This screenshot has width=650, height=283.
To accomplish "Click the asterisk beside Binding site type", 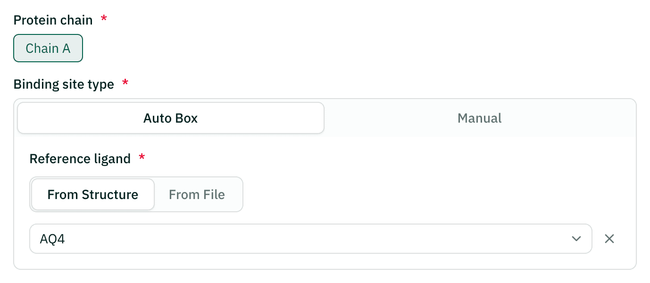I will [x=125, y=83].
